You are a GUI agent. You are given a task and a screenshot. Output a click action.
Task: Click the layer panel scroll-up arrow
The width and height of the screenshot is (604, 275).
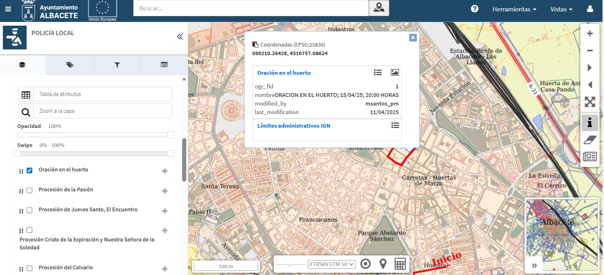(x=184, y=79)
